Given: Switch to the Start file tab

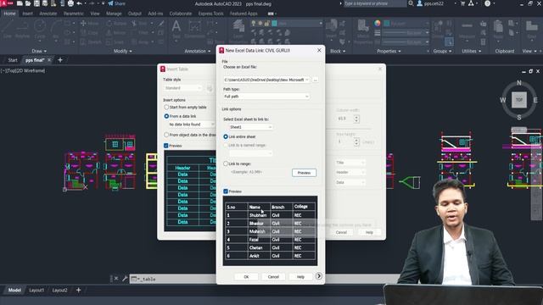Looking at the screenshot, I should pyautogui.click(x=13, y=60).
